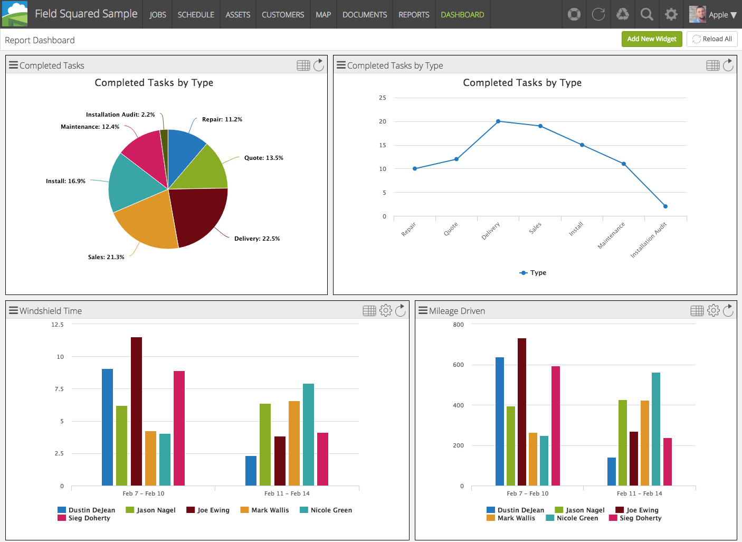Screen dimensions: 742x542
Task: Show table view for Completed Tasks pie widget
Action: 303,65
